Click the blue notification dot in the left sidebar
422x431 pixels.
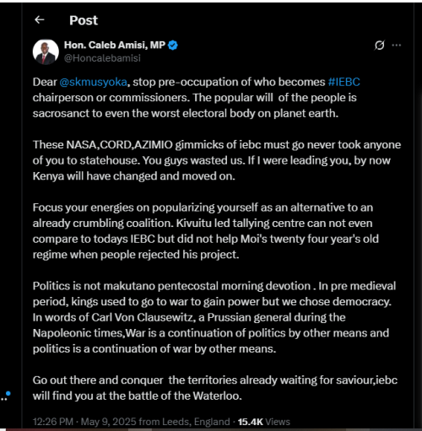click(x=8, y=393)
